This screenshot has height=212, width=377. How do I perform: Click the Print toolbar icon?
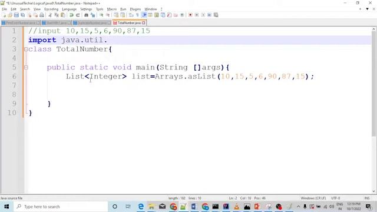42,15
